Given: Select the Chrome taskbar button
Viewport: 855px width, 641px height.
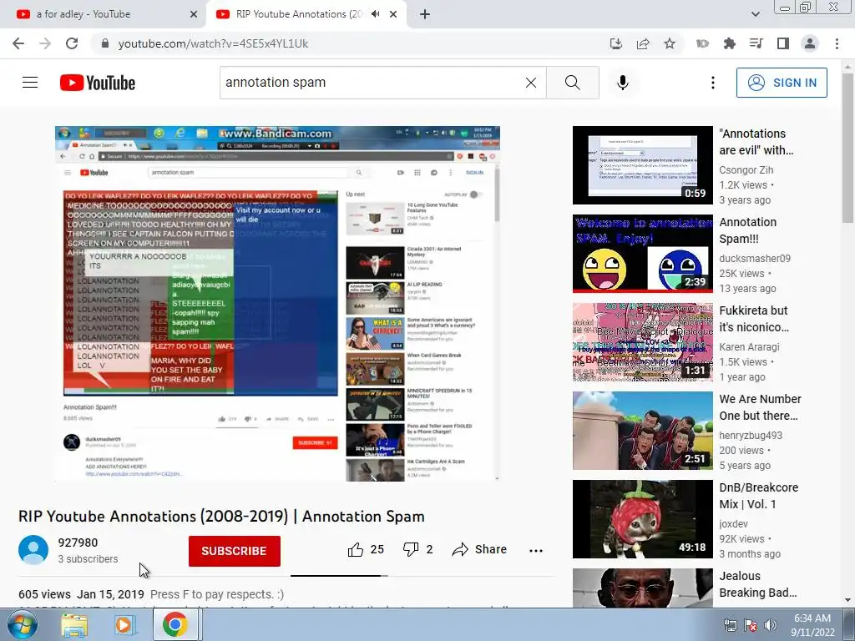Looking at the screenshot, I should tap(175, 624).
